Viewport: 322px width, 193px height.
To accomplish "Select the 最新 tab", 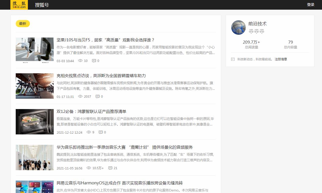I will (23, 24).
